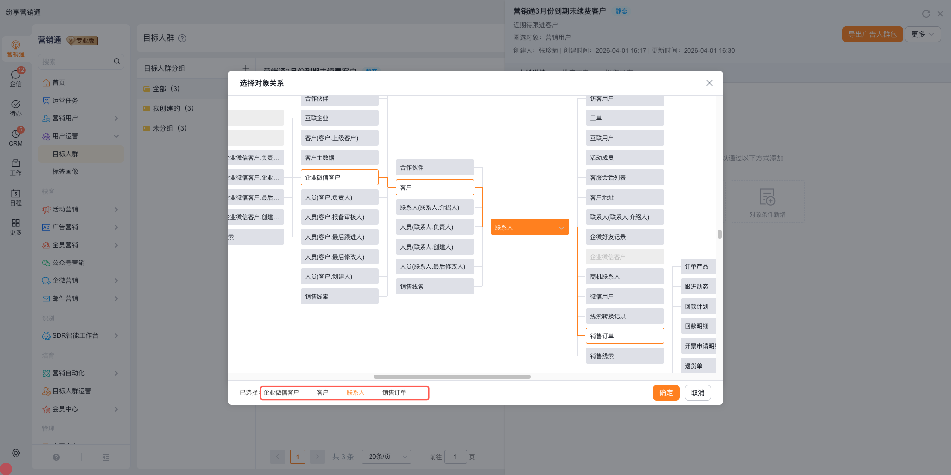Screen dimensions: 951x475
Task: Open the 工作 briefcase icon
Action: 16,167
